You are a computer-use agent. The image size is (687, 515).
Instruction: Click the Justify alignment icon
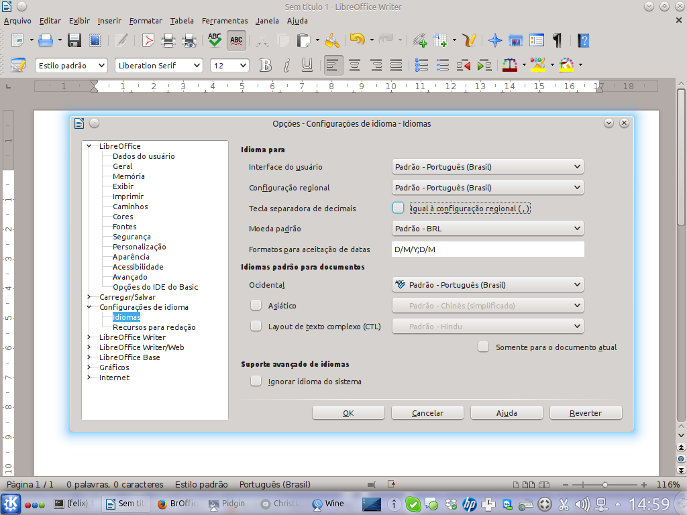396,66
